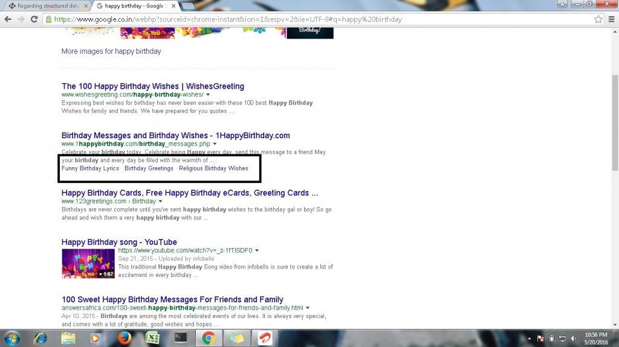Click the battery power tray icon
The image size is (619, 347).
pyautogui.click(x=551, y=339)
